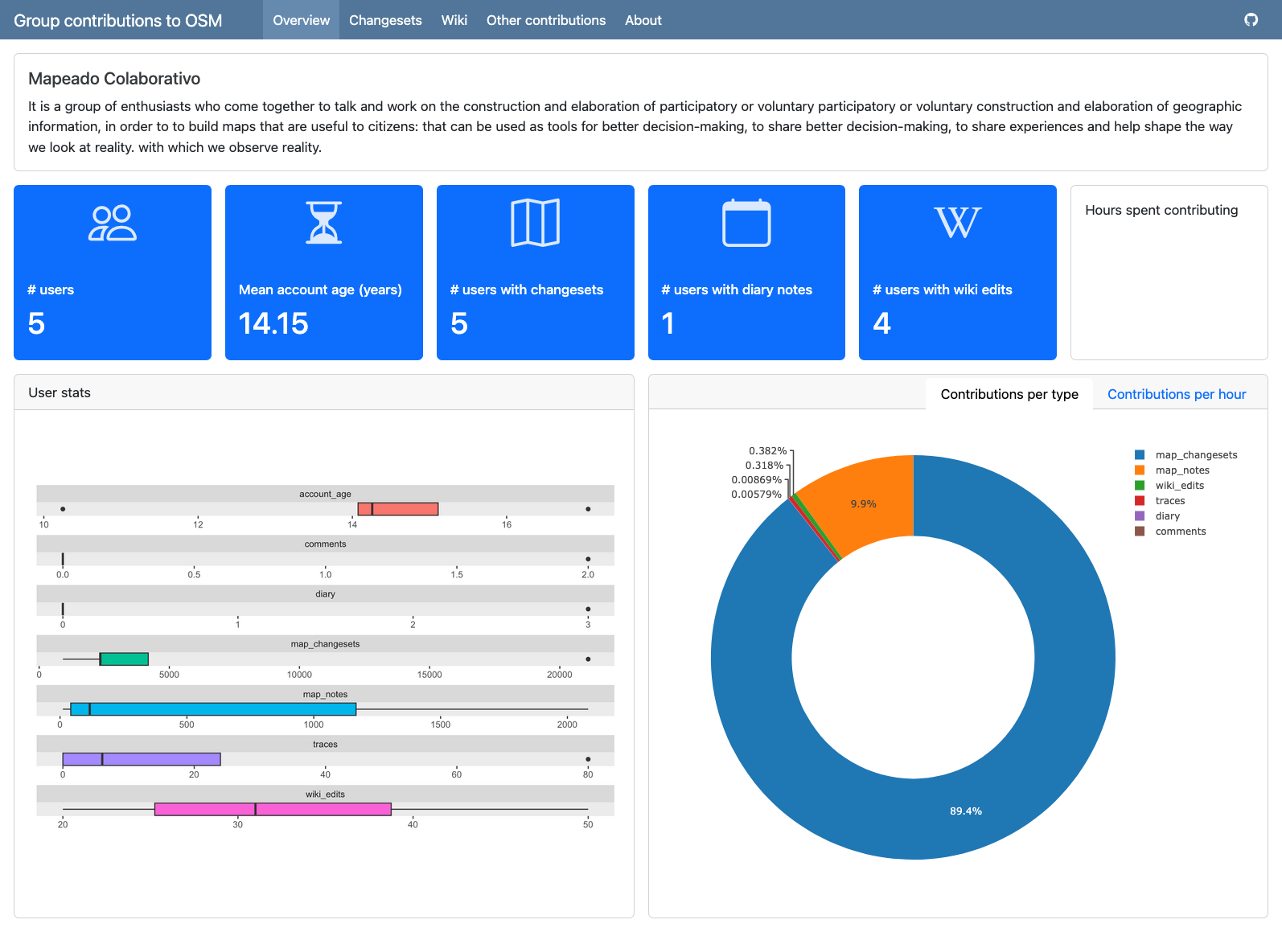This screenshot has width=1282, height=932.
Task: Click the Mean account age card value 14.15
Action: (273, 323)
